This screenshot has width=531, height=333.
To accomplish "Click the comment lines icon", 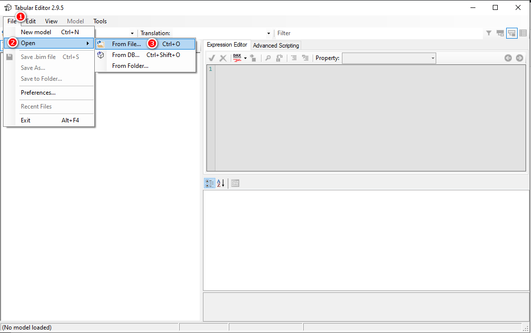I will pos(294,58).
